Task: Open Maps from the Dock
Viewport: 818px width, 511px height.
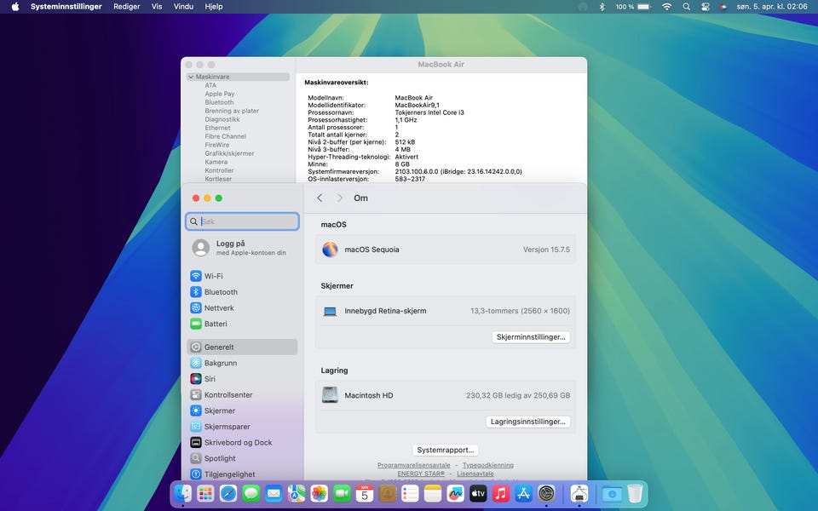Action: pos(297,493)
